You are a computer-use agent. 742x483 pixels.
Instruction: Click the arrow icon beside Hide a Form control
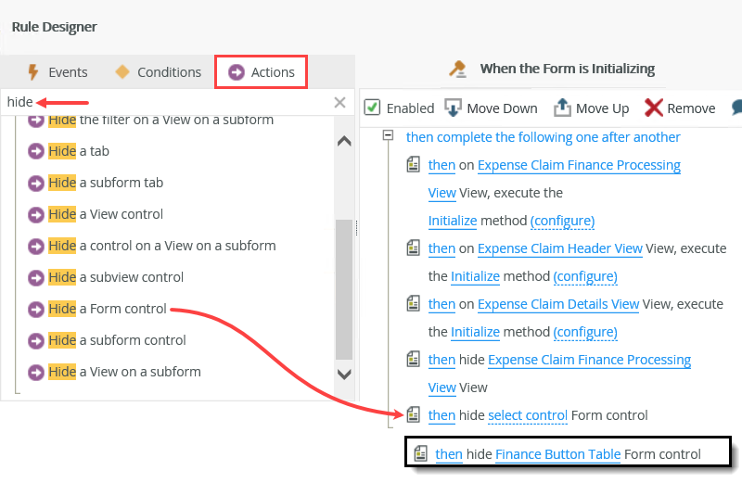point(36,309)
